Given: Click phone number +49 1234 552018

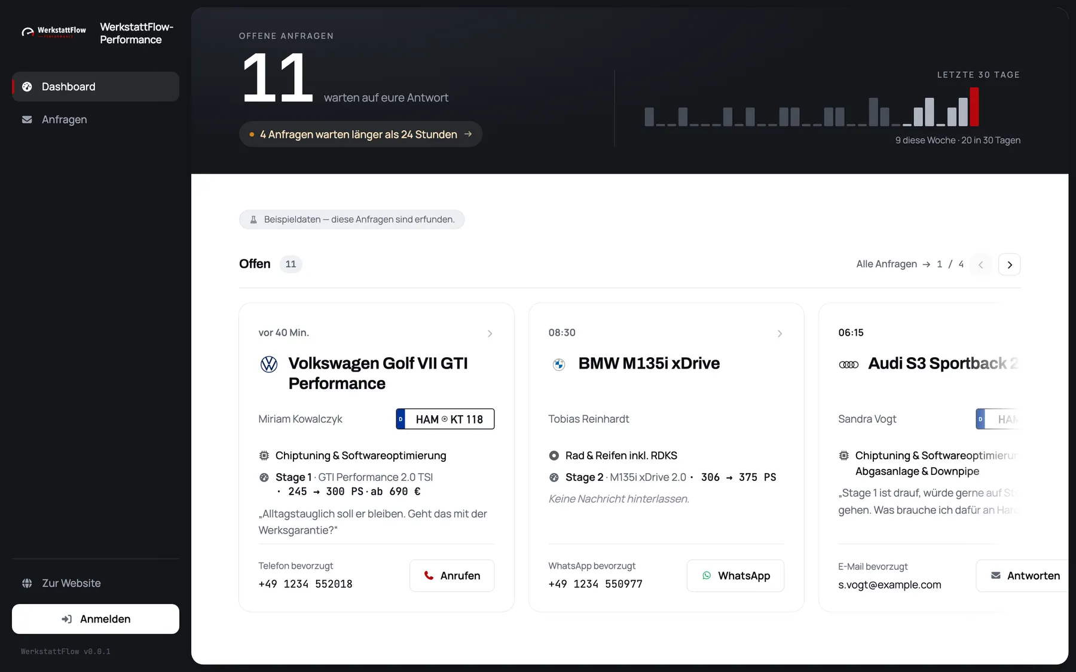Looking at the screenshot, I should tap(305, 584).
